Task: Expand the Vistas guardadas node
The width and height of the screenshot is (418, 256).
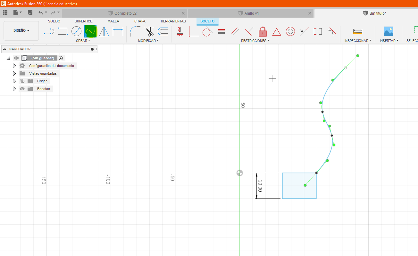Action: (x=14, y=73)
